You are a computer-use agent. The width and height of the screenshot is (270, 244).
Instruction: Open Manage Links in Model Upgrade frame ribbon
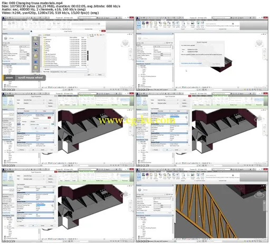169,24
